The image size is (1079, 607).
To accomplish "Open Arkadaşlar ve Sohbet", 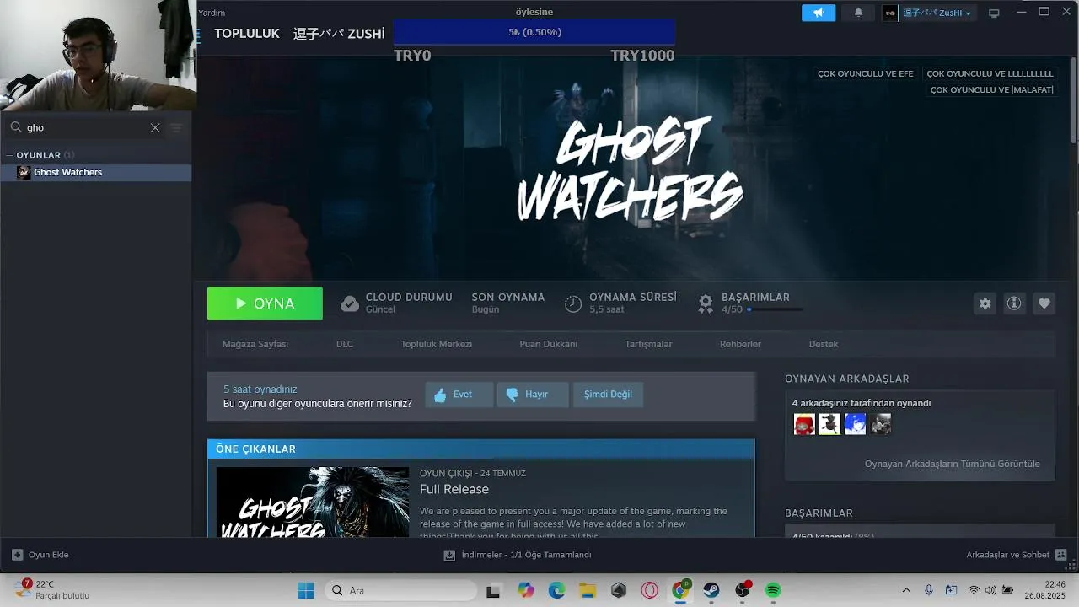I will (1017, 555).
